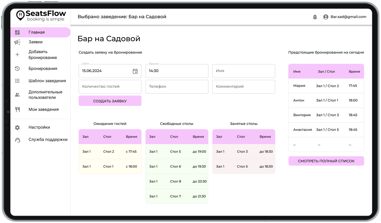Click the history clock icon beside Бронирования
Image resolution: width=381 pixels, height=223 pixels.
[x=17, y=69]
